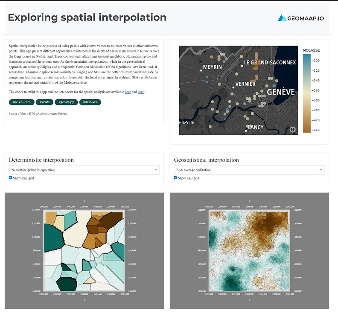Click the Exploring spatial interpolation title
338x319 pixels.
click(x=87, y=17)
